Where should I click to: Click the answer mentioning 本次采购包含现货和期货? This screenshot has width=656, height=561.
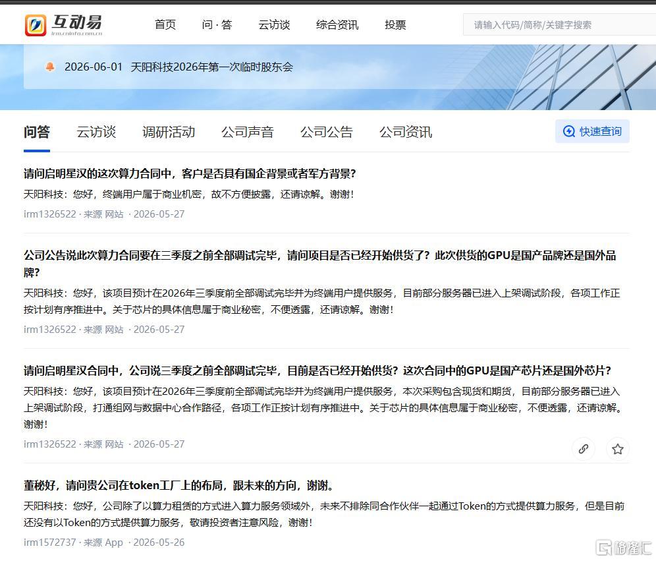coord(322,408)
